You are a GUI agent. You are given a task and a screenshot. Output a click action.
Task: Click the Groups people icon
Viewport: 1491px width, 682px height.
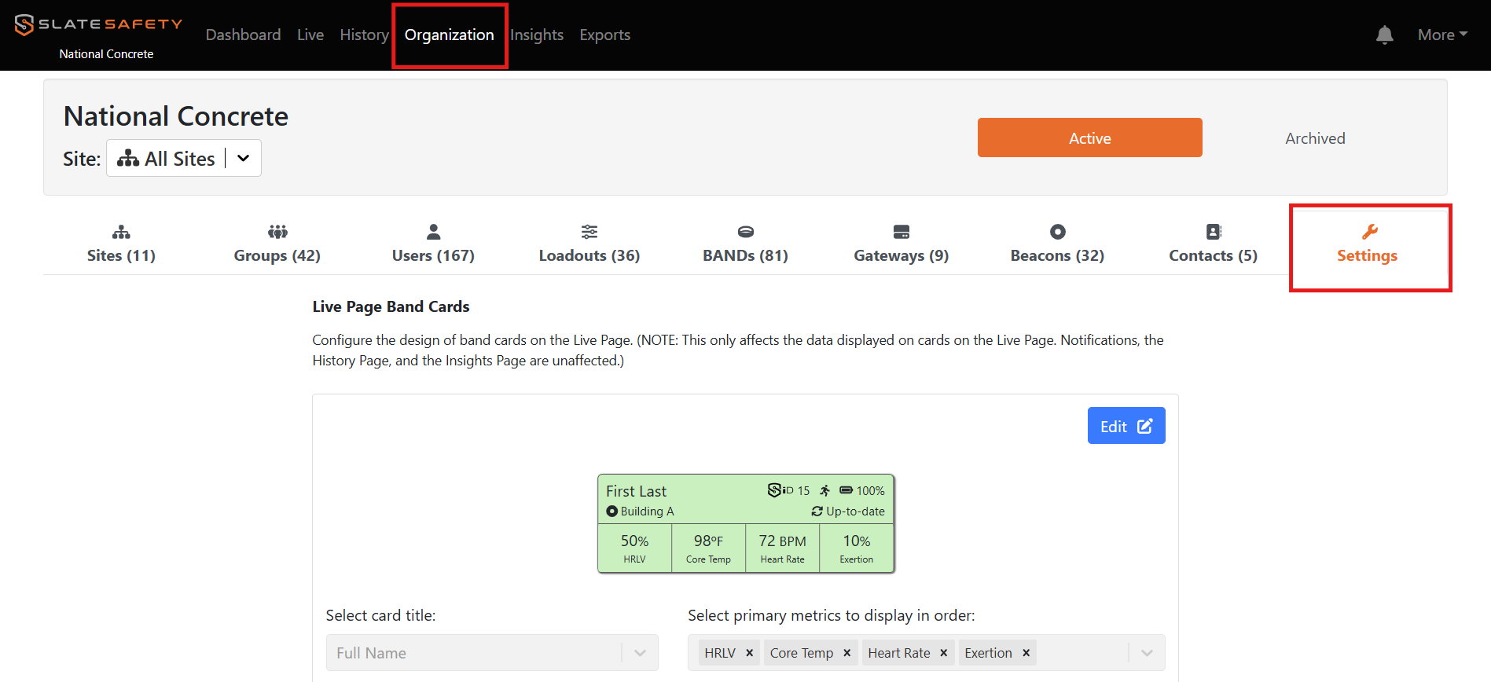[x=277, y=232]
